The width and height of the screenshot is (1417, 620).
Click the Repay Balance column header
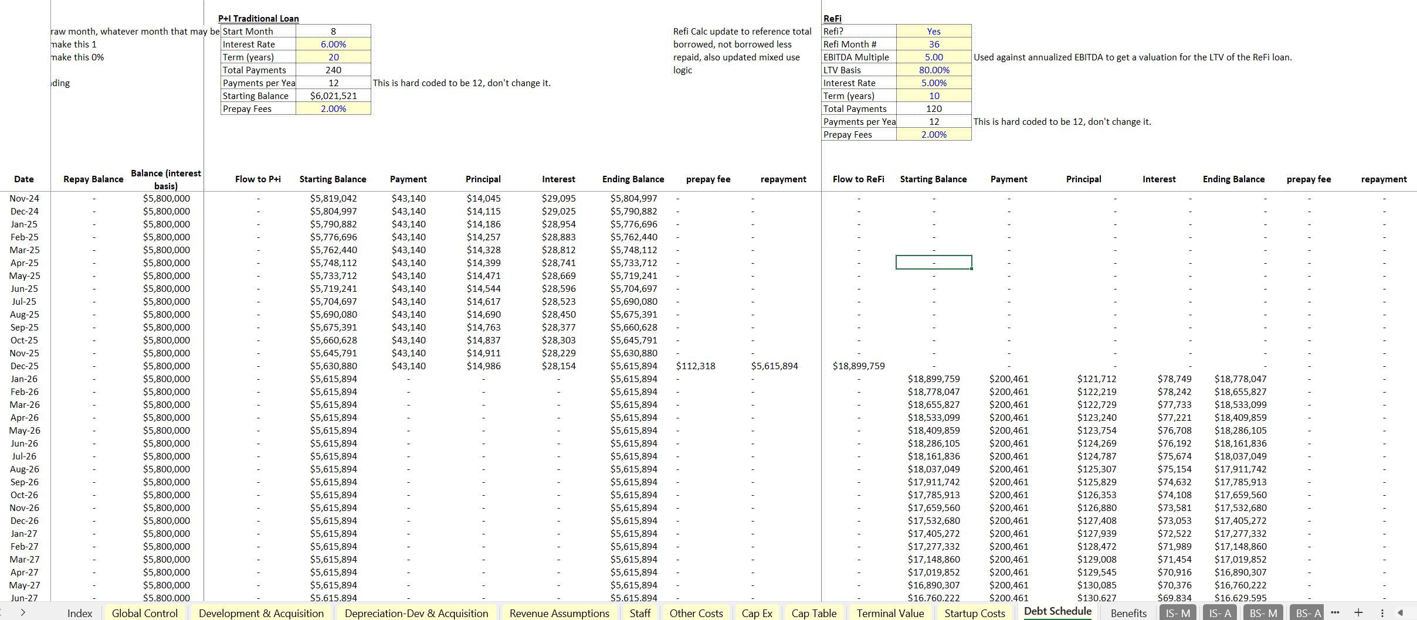93,179
